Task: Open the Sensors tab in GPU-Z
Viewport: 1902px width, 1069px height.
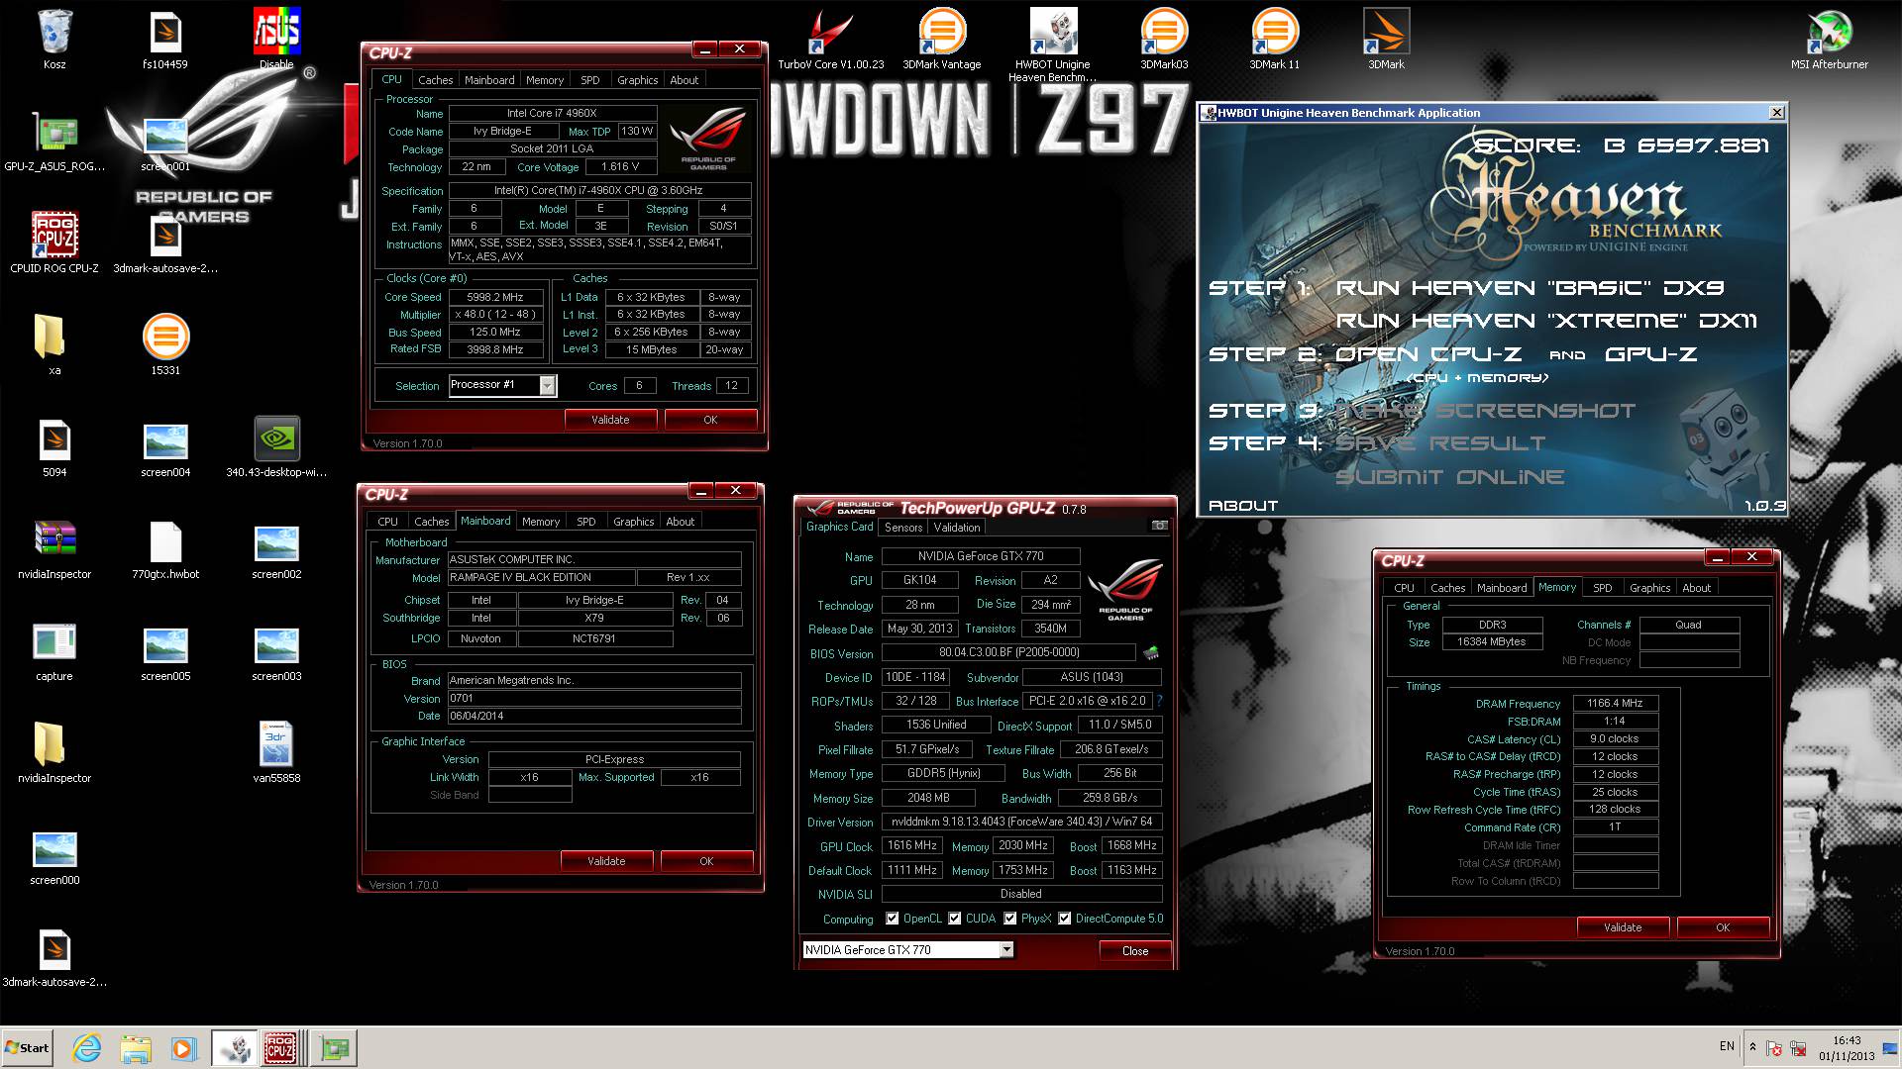Action: (903, 528)
